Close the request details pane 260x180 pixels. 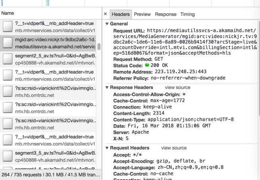click(x=105, y=14)
